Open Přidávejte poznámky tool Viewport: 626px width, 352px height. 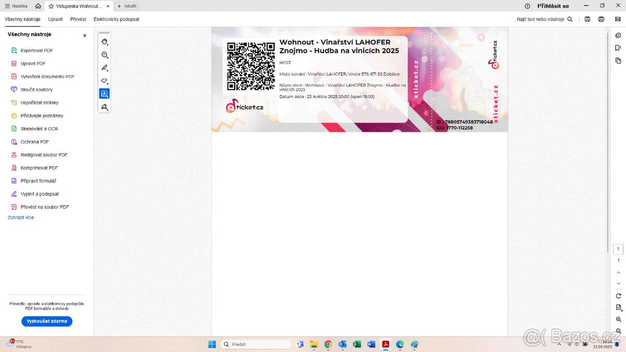click(38, 116)
